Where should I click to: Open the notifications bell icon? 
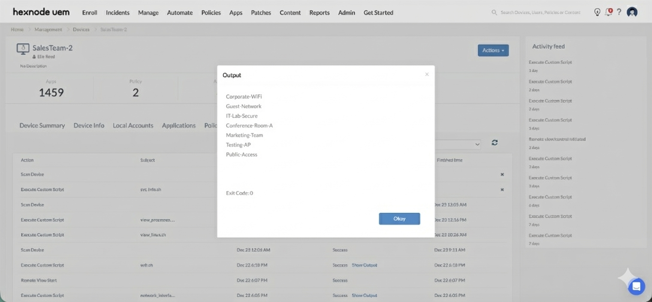[608, 12]
